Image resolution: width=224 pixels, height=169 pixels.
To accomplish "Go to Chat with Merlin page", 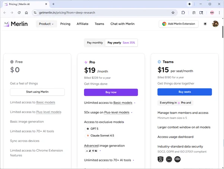I will tap(122, 24).
